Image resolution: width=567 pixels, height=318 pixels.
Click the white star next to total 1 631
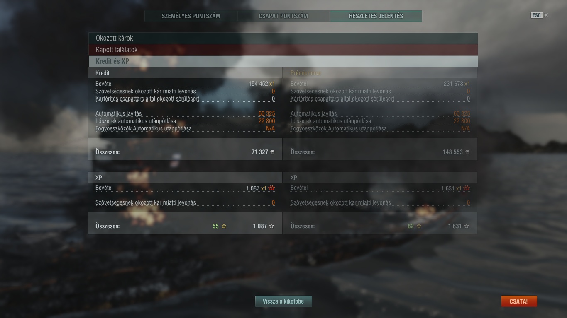(467, 226)
